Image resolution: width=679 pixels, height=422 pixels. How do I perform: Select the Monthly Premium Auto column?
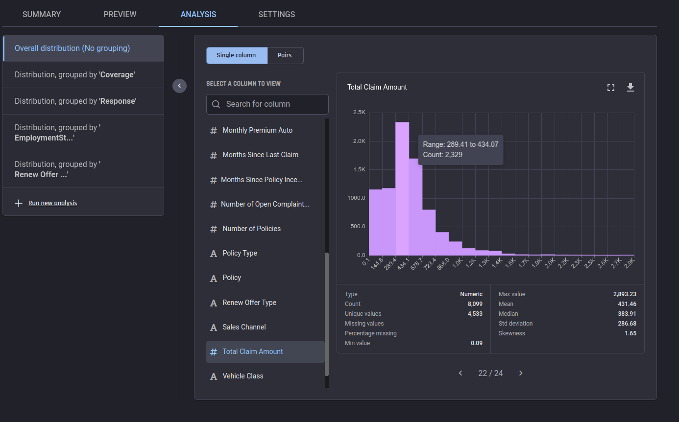tap(265, 130)
